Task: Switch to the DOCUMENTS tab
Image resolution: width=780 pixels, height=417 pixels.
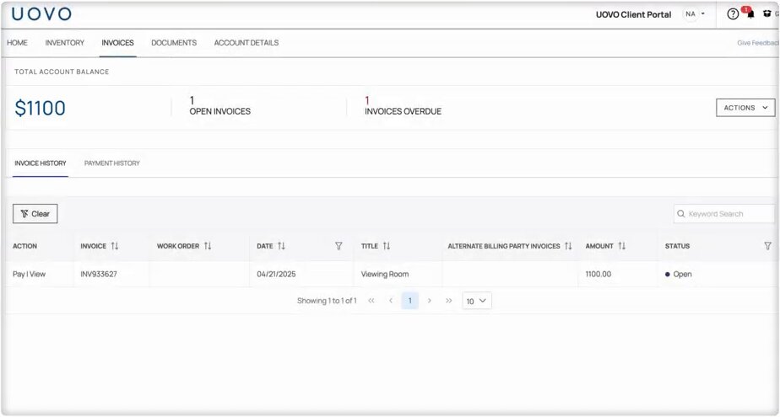Action: pyautogui.click(x=174, y=43)
